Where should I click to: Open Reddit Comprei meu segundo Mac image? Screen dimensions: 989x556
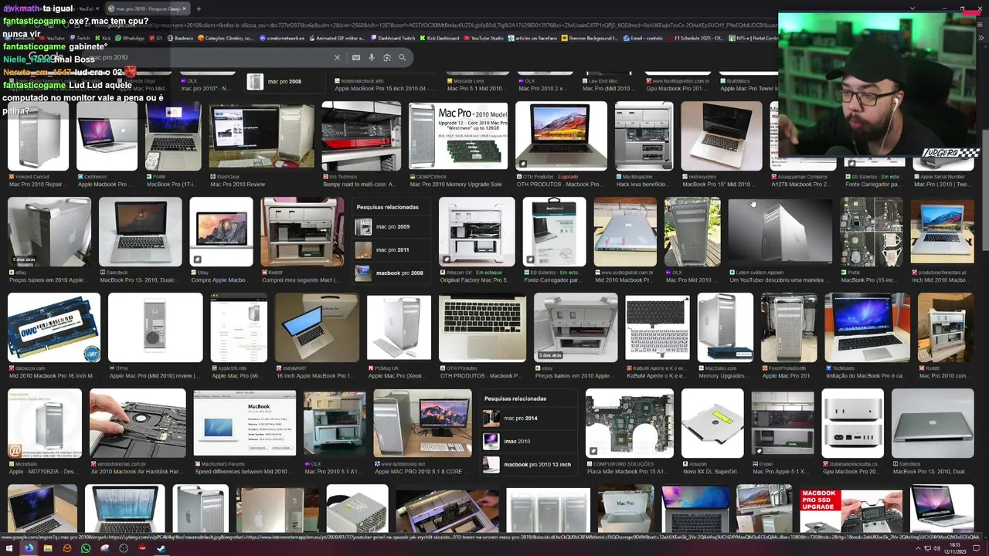point(302,232)
